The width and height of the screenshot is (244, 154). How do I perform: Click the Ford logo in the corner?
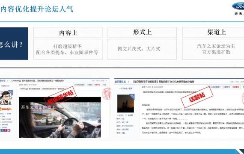tap(238, 6)
